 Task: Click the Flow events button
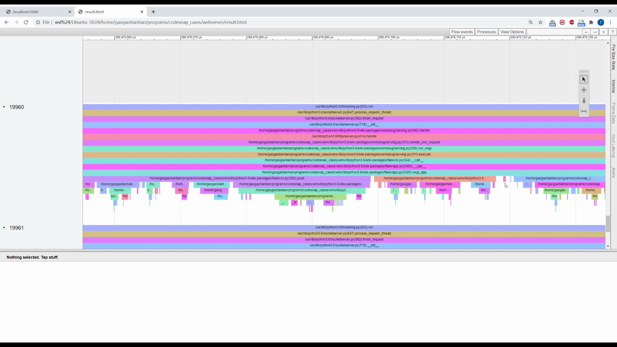click(462, 32)
